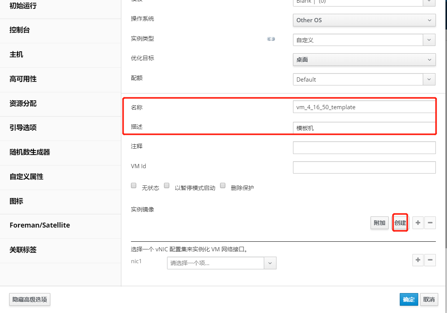Switch to the 控制台 tab

coord(20,30)
